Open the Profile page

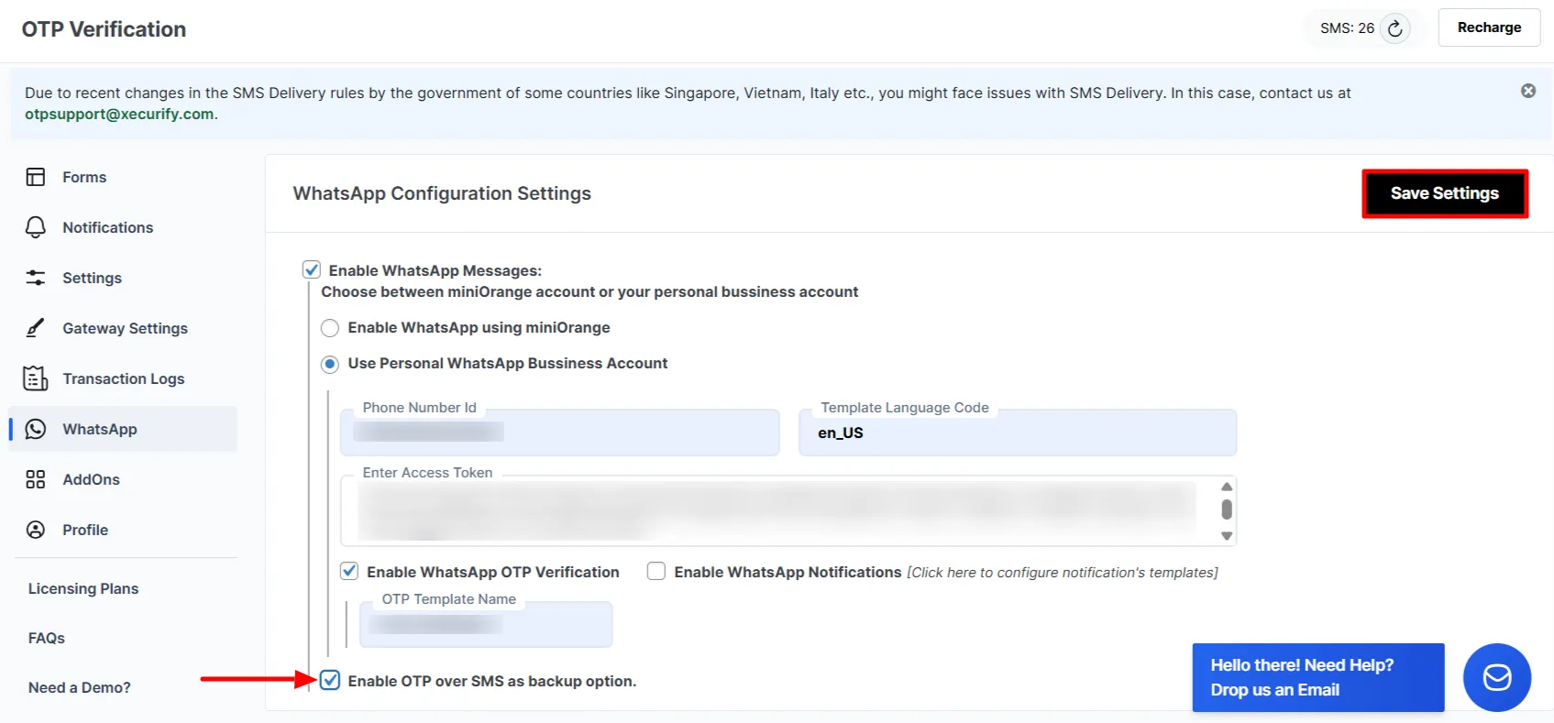pos(85,530)
